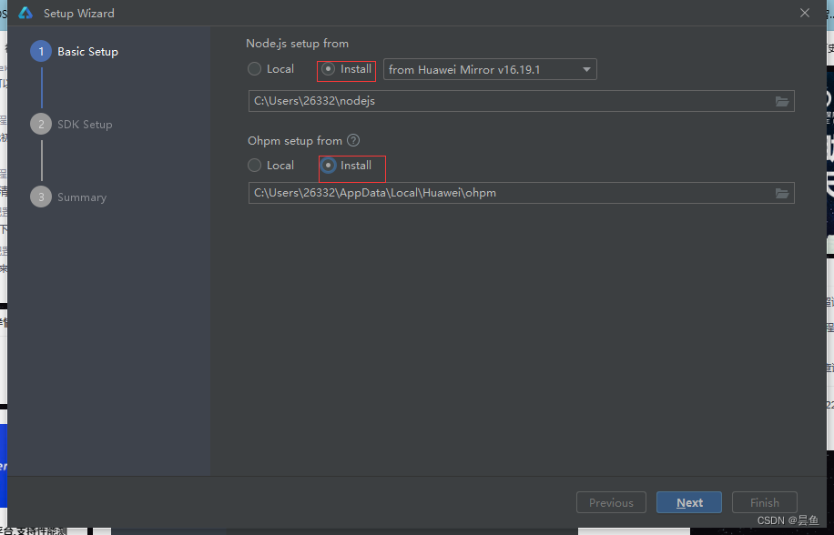Click the Node.js setup from label
This screenshot has width=834, height=535.
298,44
